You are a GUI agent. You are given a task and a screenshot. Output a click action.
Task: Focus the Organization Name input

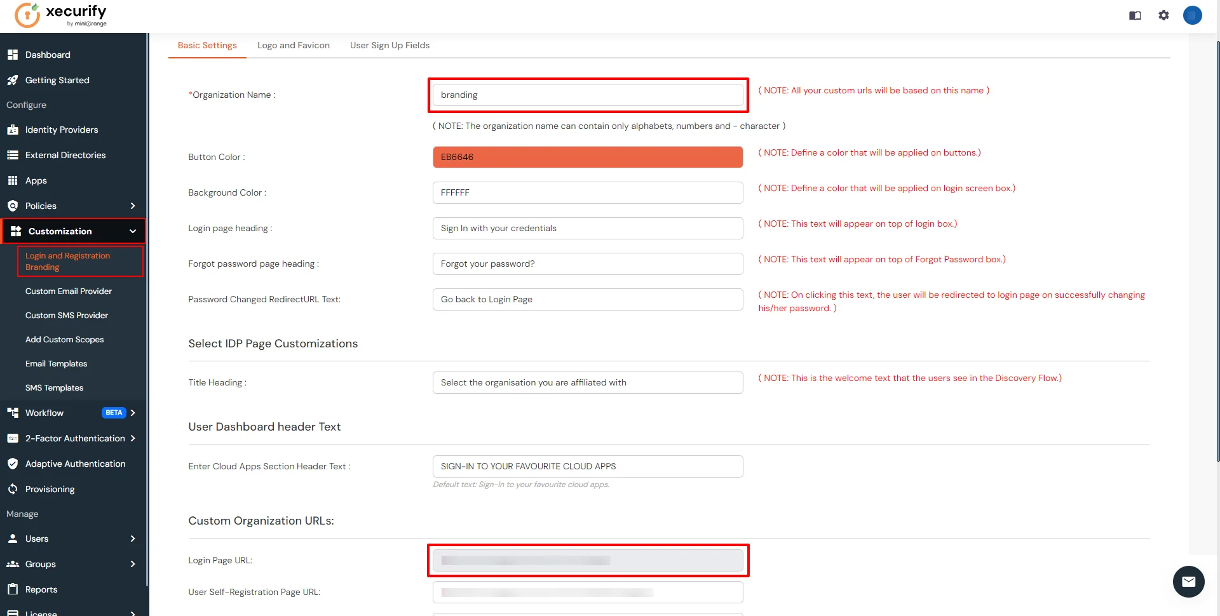(x=588, y=95)
